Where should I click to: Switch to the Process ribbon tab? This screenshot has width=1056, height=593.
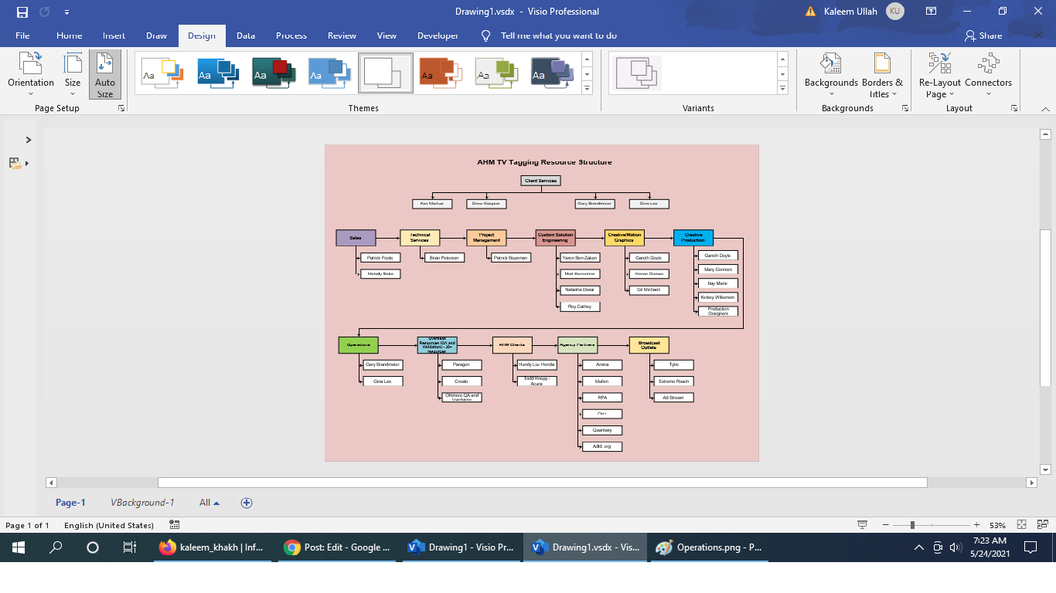pyautogui.click(x=290, y=36)
